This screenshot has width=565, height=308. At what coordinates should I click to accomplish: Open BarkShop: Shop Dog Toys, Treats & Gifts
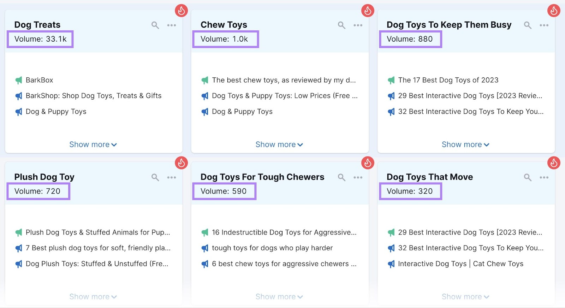(x=94, y=96)
